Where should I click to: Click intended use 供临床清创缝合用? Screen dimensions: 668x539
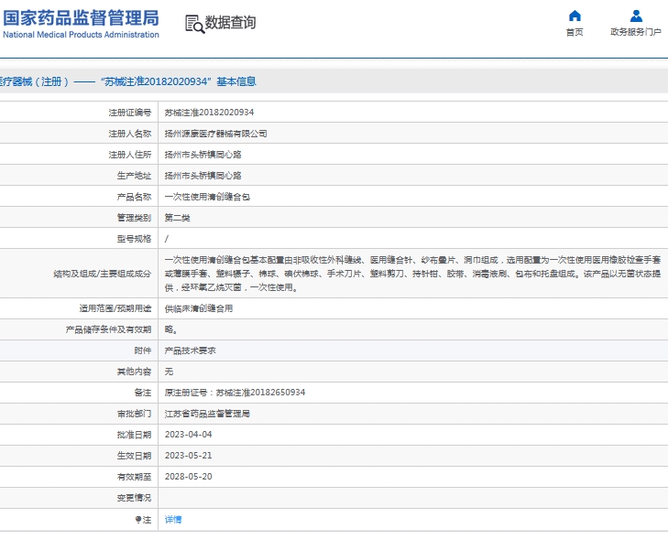[199, 308]
